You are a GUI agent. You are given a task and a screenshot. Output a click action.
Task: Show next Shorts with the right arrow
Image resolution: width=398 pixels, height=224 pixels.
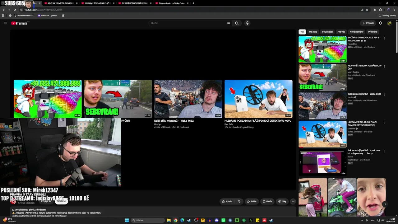(385, 204)
